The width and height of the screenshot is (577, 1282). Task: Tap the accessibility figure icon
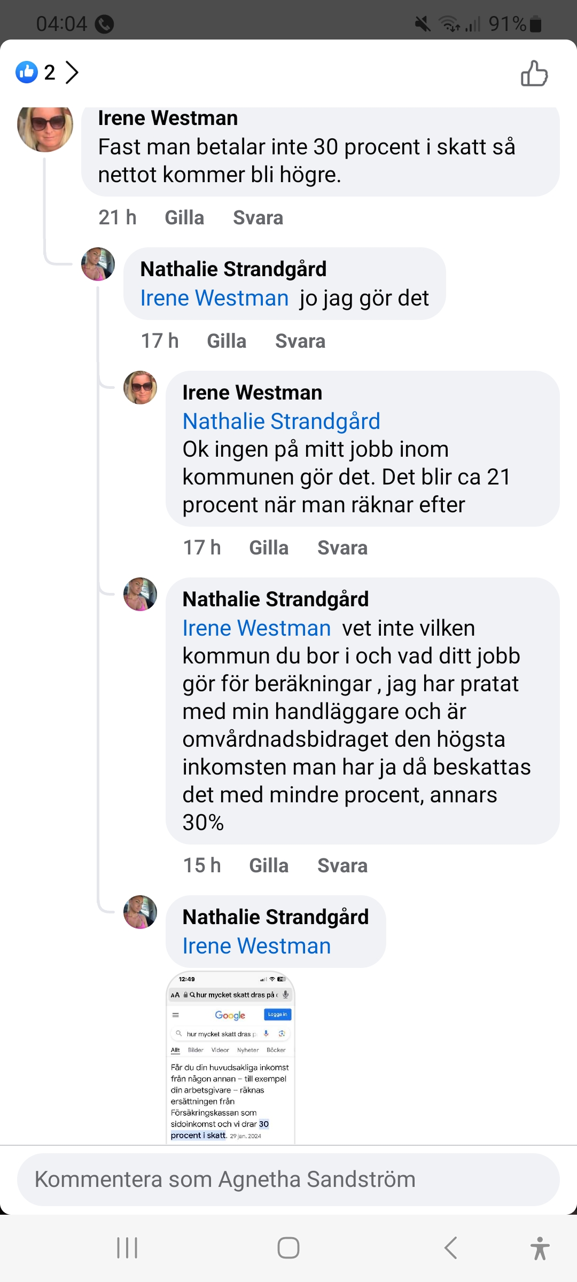540,1248
